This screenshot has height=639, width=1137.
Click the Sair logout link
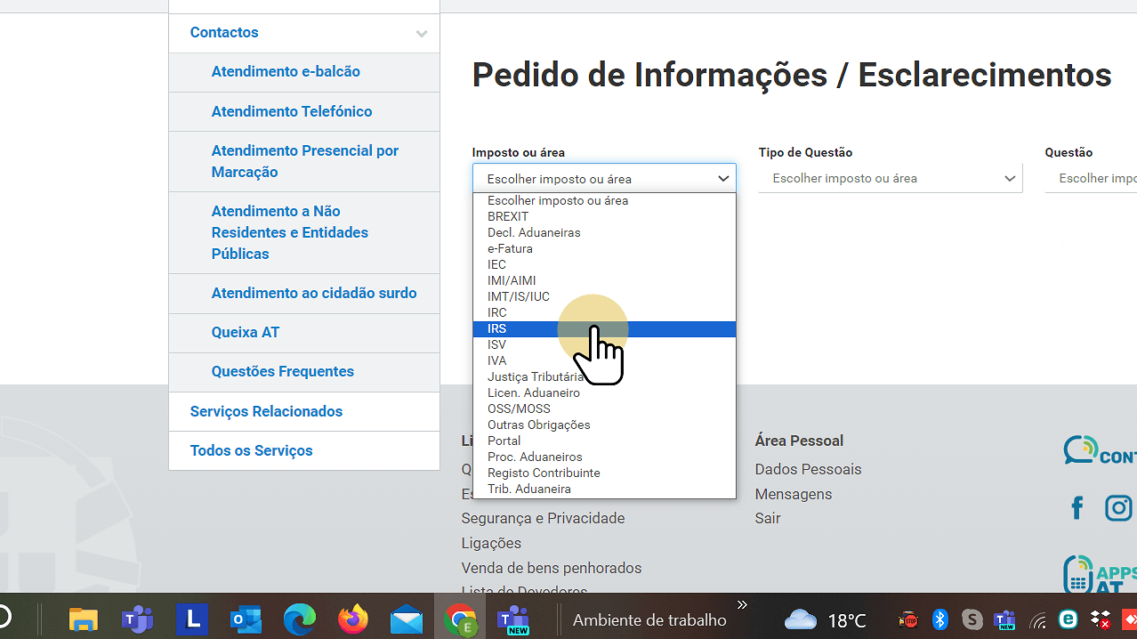(x=767, y=518)
